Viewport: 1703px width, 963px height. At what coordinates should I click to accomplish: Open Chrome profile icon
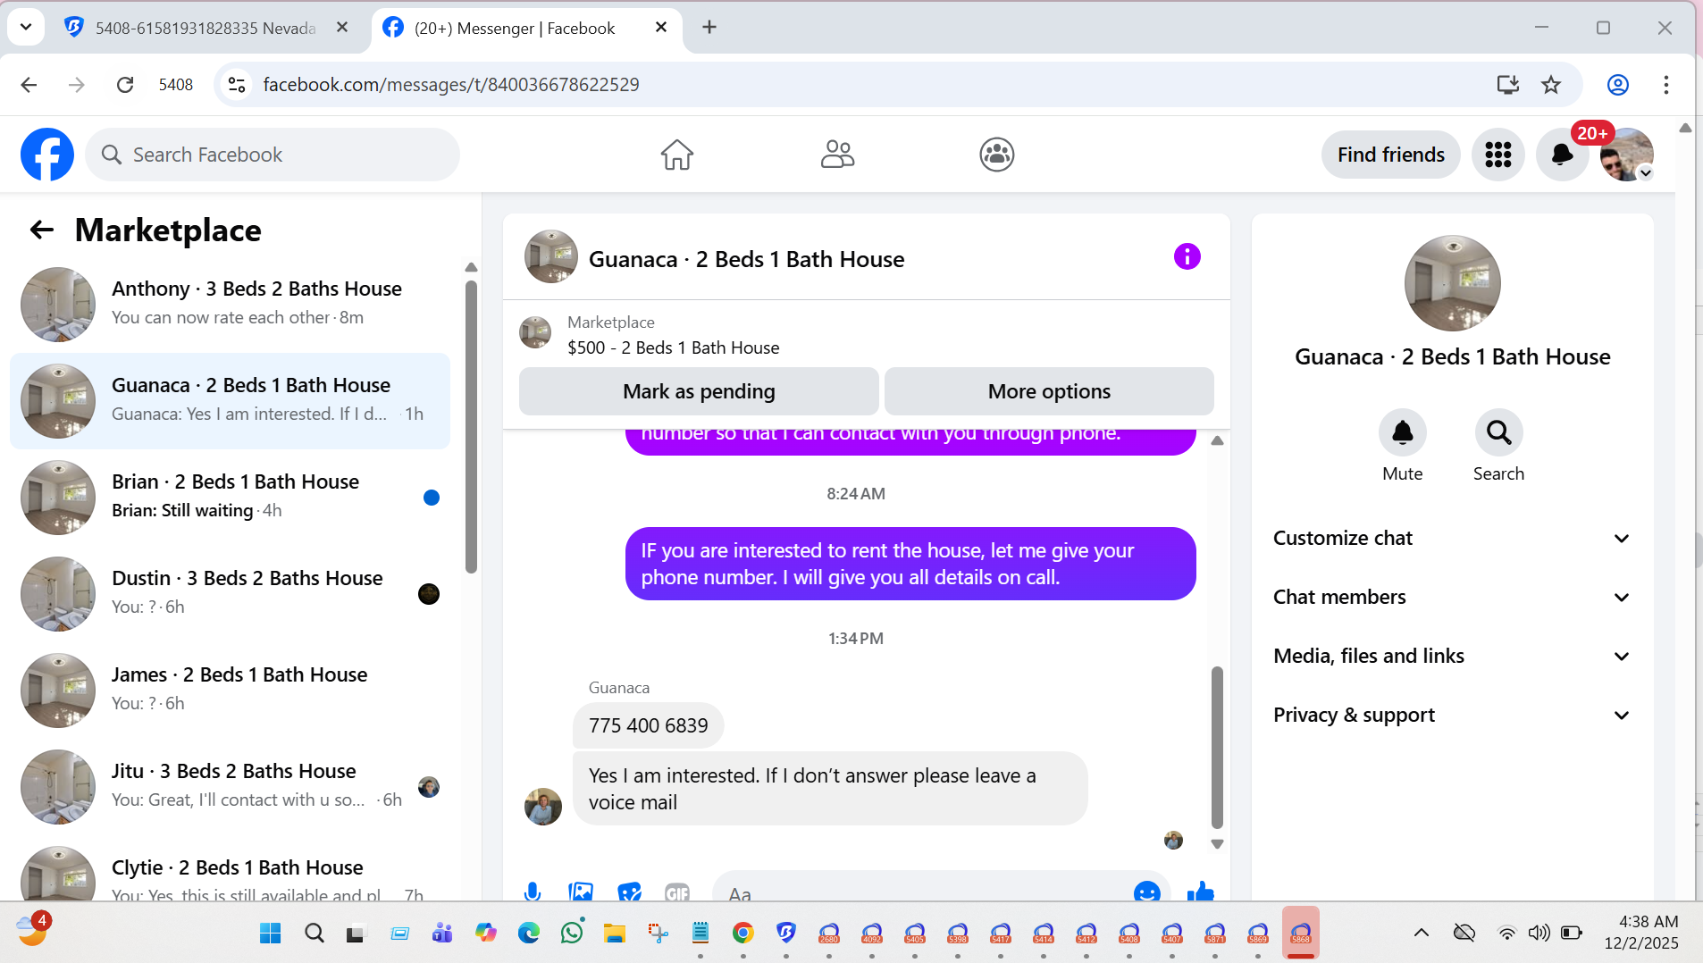[x=1618, y=85]
